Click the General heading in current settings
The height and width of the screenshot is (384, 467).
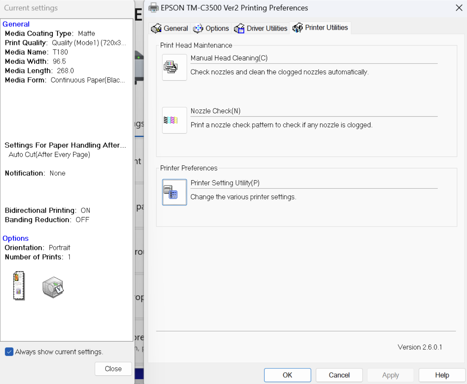click(16, 24)
